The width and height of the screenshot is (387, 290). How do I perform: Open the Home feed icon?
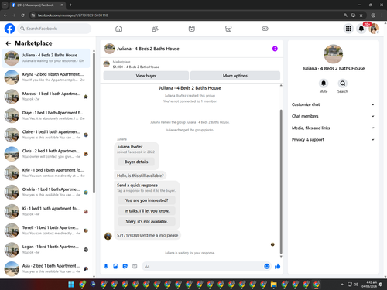click(118, 29)
